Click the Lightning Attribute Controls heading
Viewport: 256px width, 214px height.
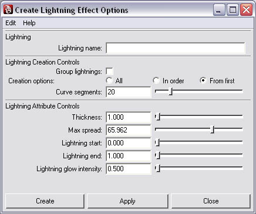tap(42, 106)
